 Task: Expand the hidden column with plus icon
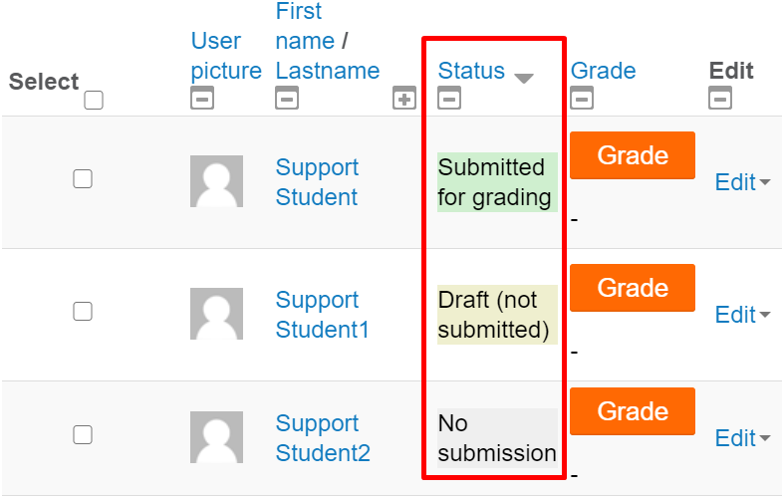coord(403,99)
